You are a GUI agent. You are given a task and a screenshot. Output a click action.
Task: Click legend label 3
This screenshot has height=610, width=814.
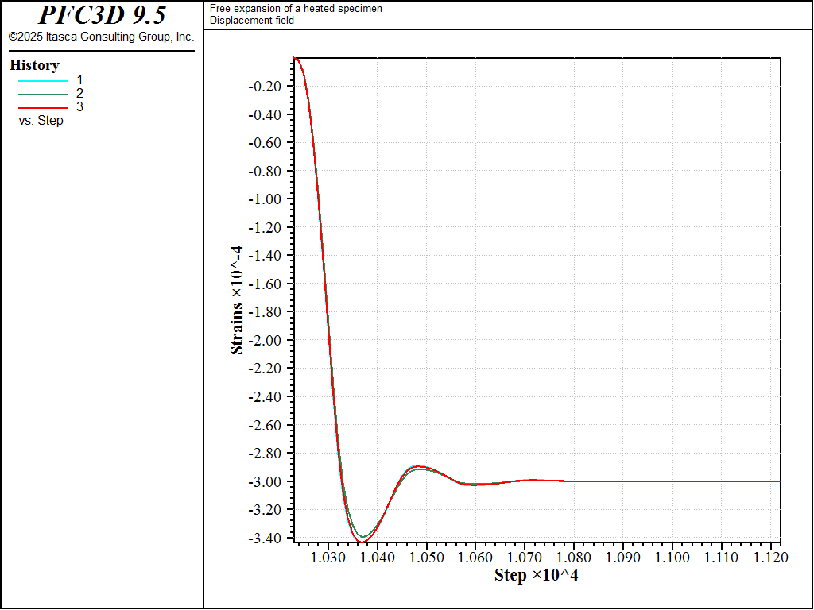[x=79, y=107]
